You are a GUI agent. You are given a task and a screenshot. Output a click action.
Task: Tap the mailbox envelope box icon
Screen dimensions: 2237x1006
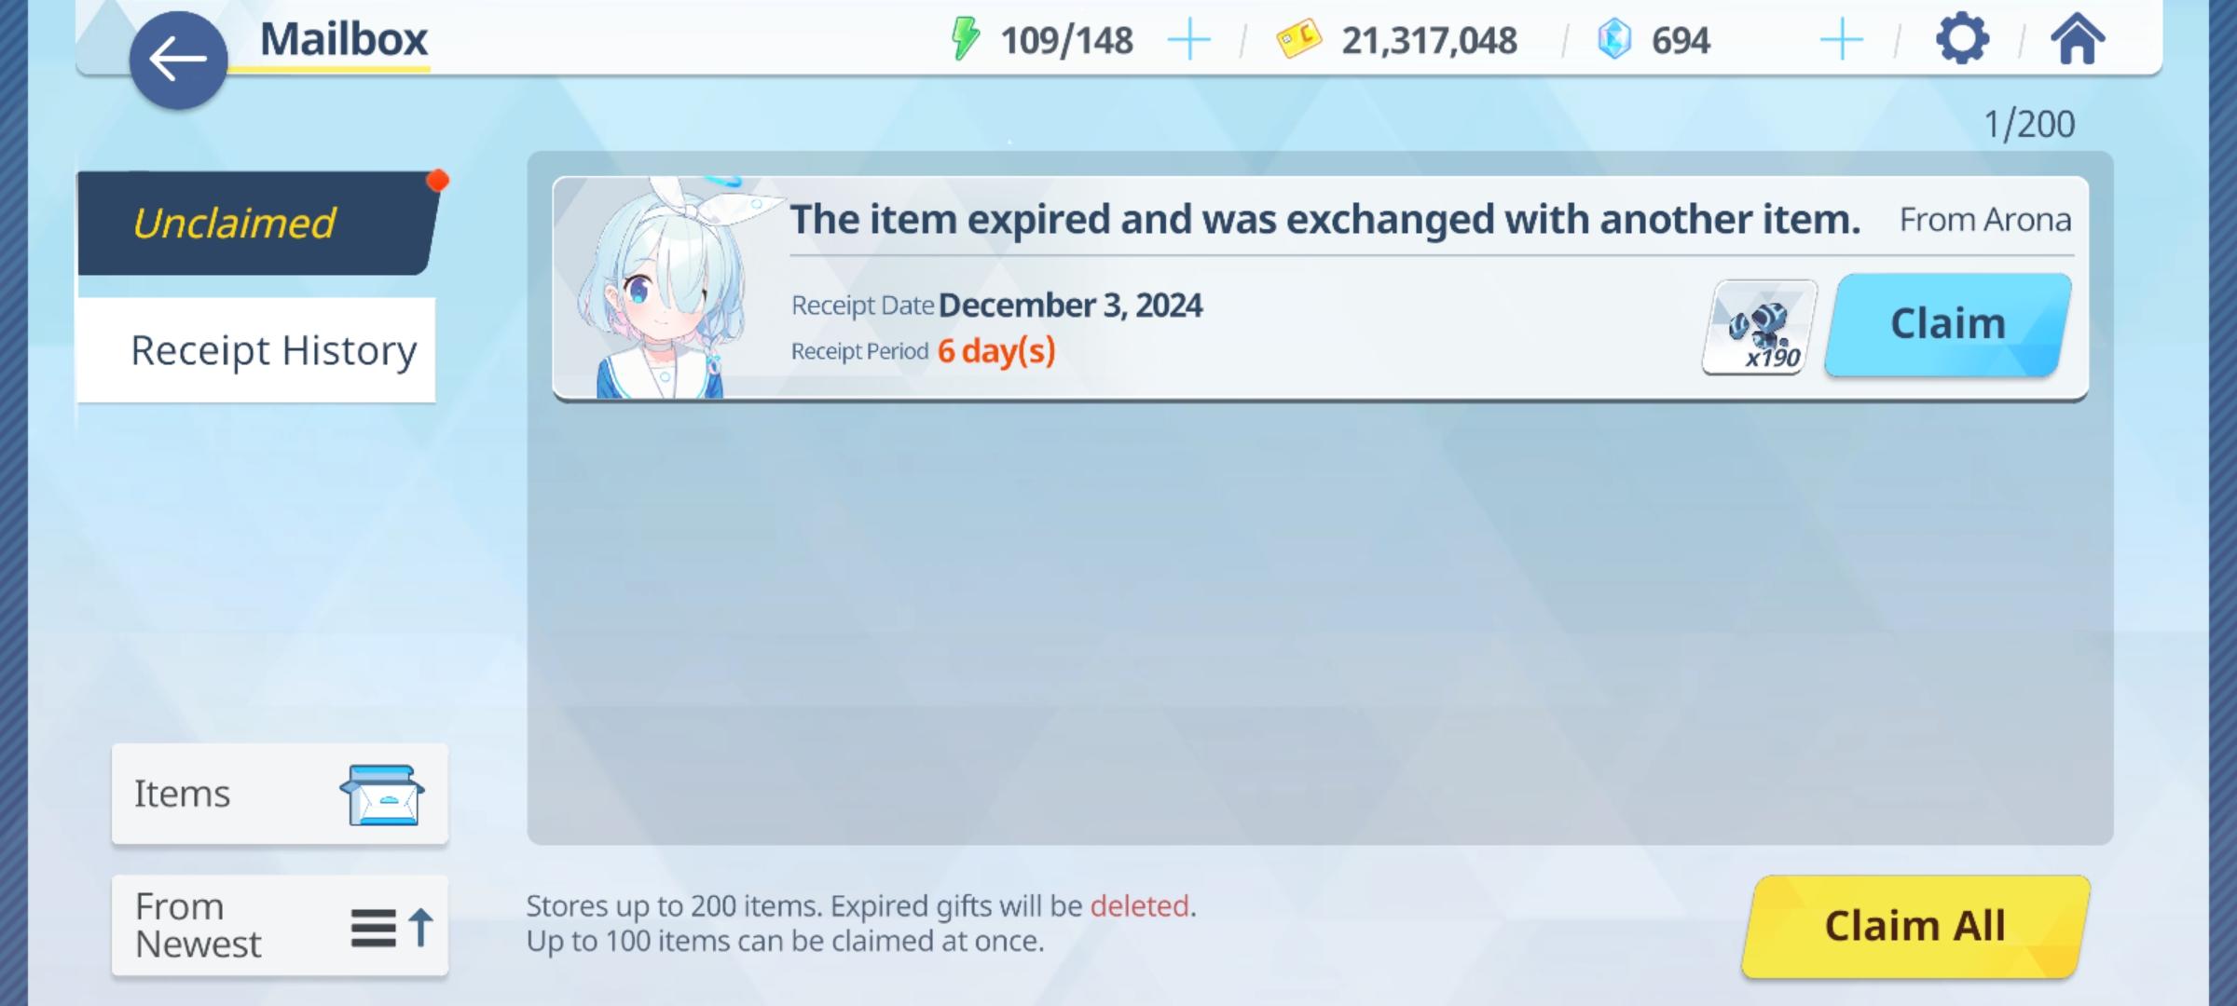382,795
